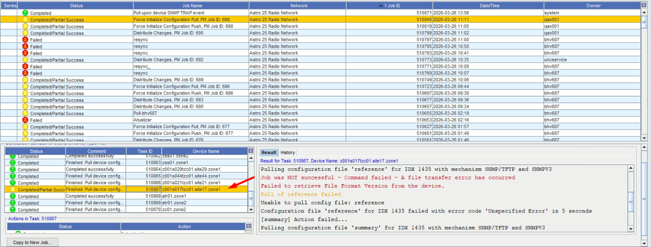Switch to the Result tab
This screenshot has width=651, height=247.
[x=268, y=153]
